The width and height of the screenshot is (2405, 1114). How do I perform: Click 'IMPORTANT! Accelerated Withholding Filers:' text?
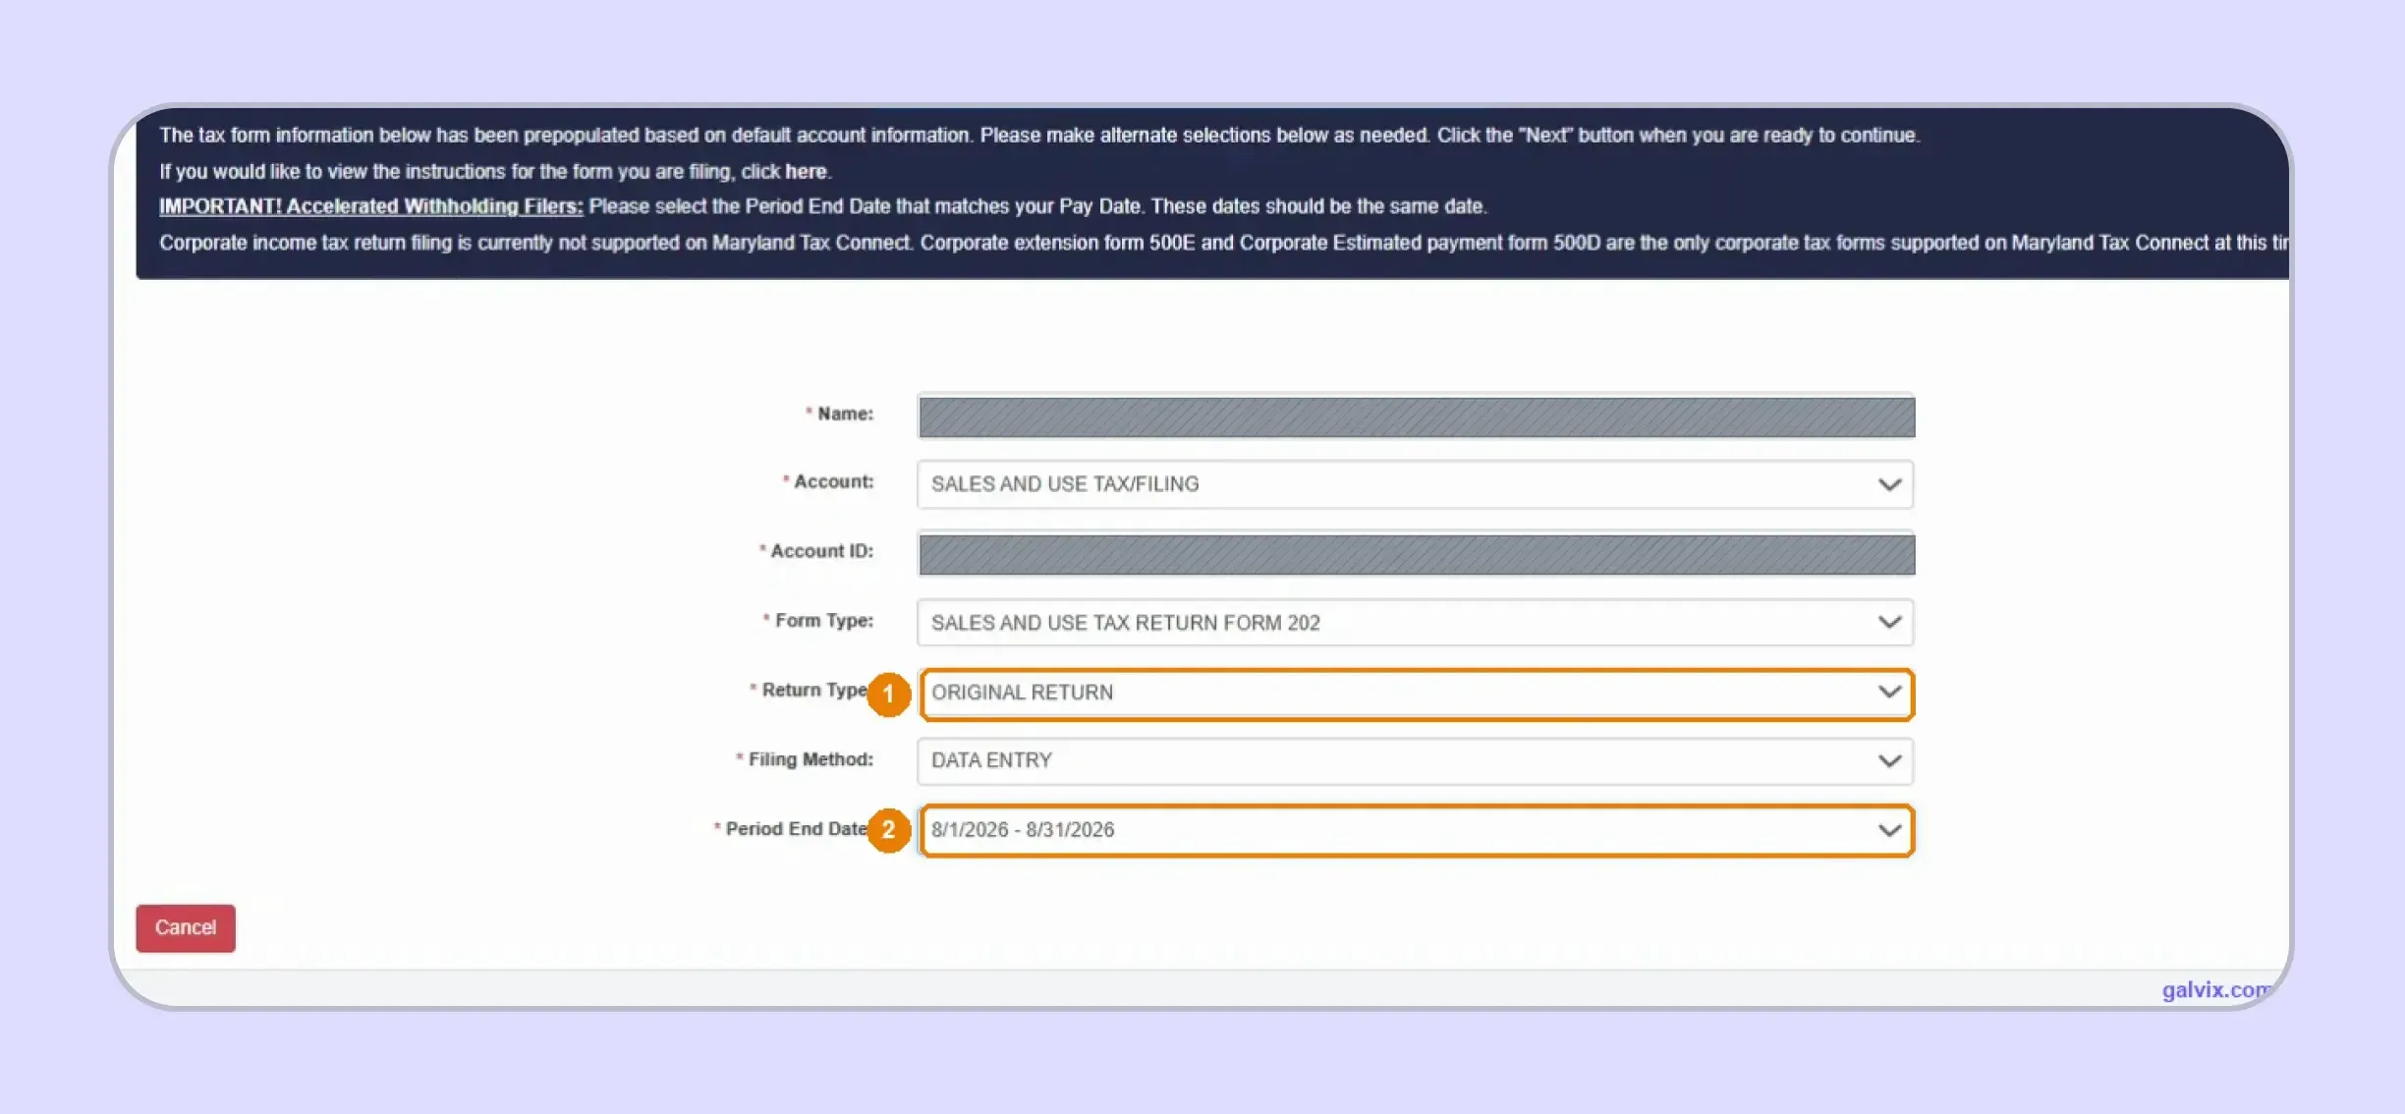[371, 206]
